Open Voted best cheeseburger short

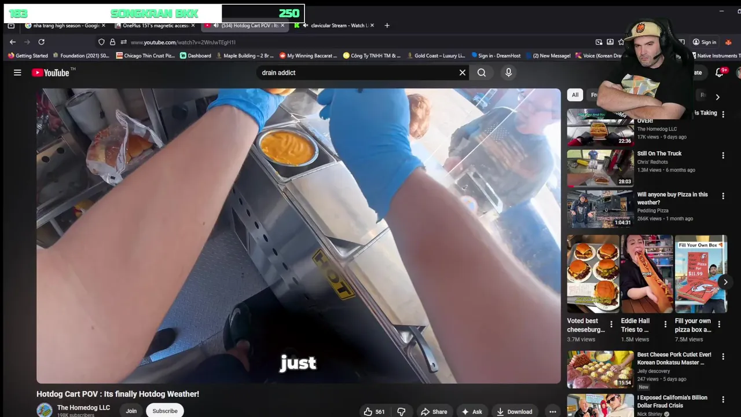tap(593, 274)
